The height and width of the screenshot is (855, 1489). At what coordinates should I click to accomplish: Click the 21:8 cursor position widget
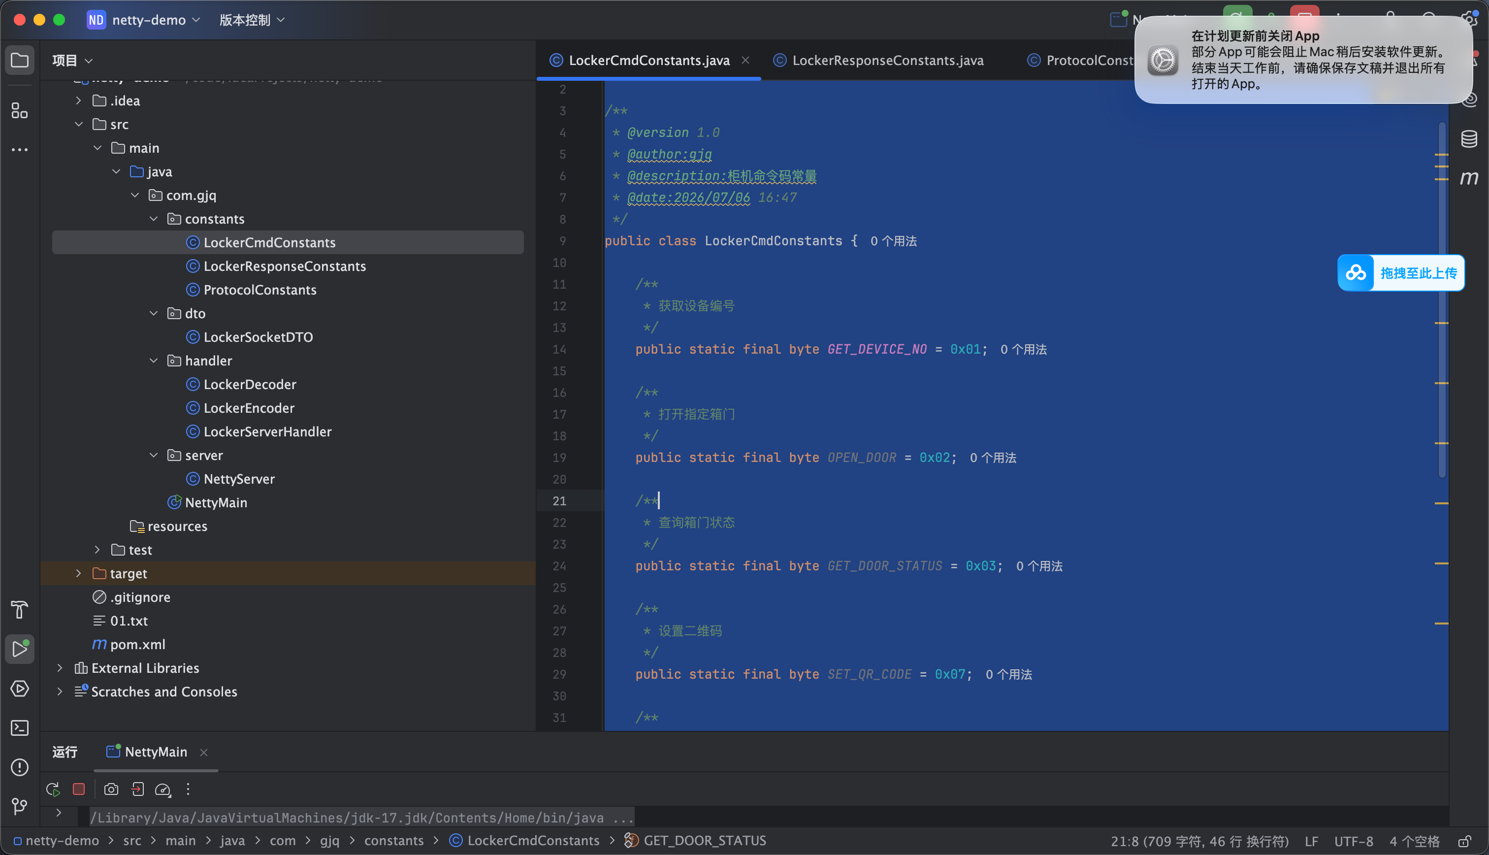[x=1199, y=841]
